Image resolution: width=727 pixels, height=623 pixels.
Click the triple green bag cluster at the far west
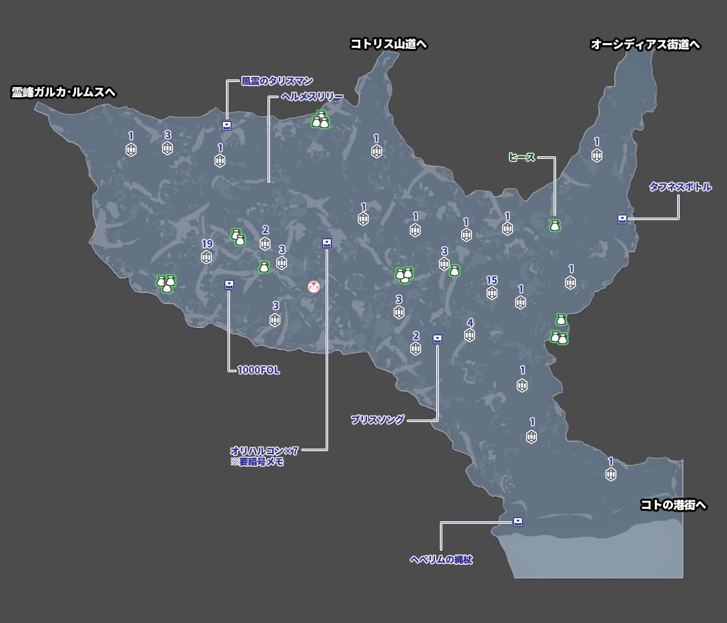pyautogui.click(x=166, y=284)
